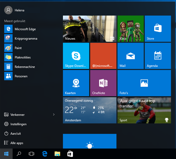Open Personen people app

[30, 76]
